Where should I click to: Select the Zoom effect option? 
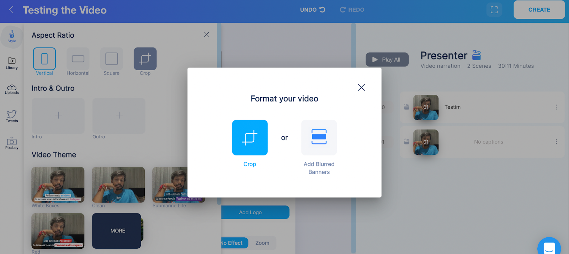(262, 243)
